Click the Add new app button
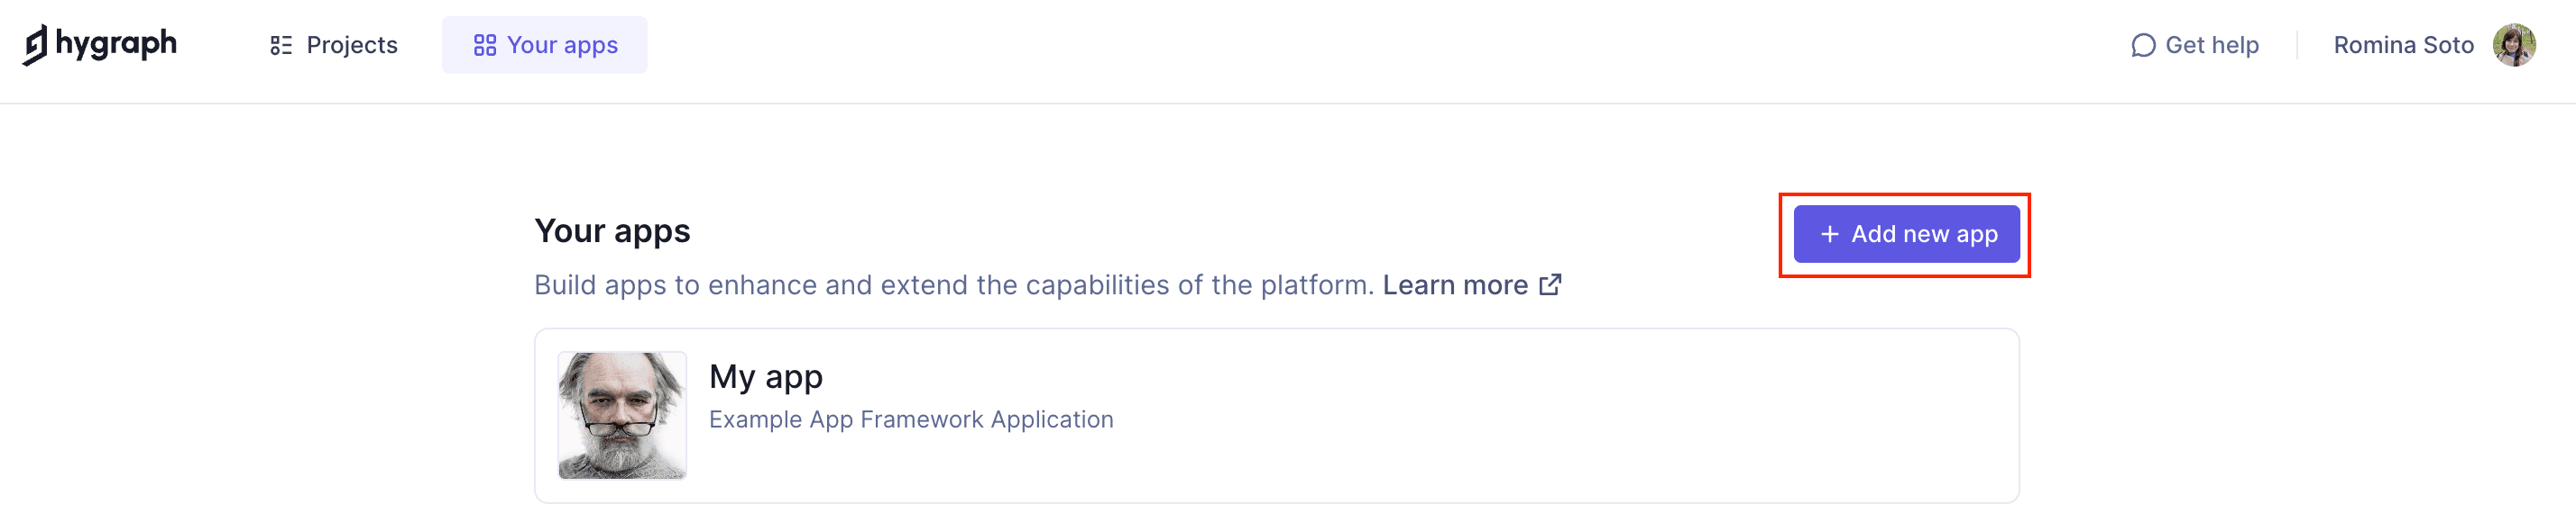Image resolution: width=2576 pixels, height=531 pixels. point(1905,234)
